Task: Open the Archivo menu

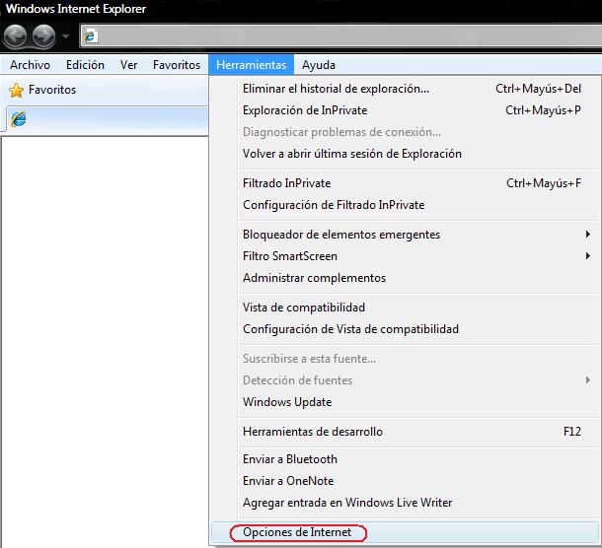Action: 30,65
